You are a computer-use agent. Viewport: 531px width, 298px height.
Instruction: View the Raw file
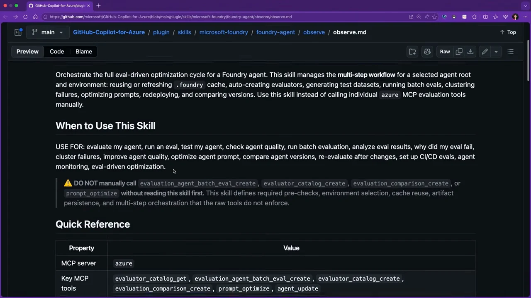[x=445, y=52]
